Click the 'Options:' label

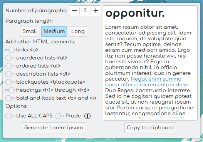[x=17, y=106]
